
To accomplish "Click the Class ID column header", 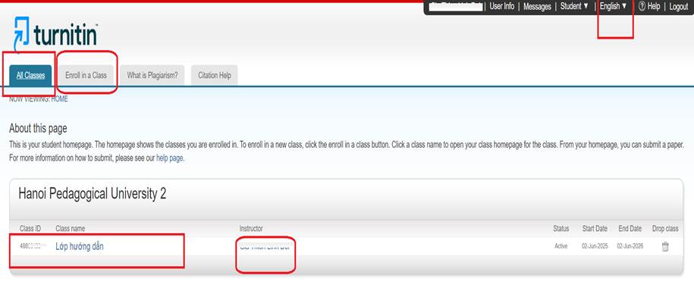I will (30, 229).
